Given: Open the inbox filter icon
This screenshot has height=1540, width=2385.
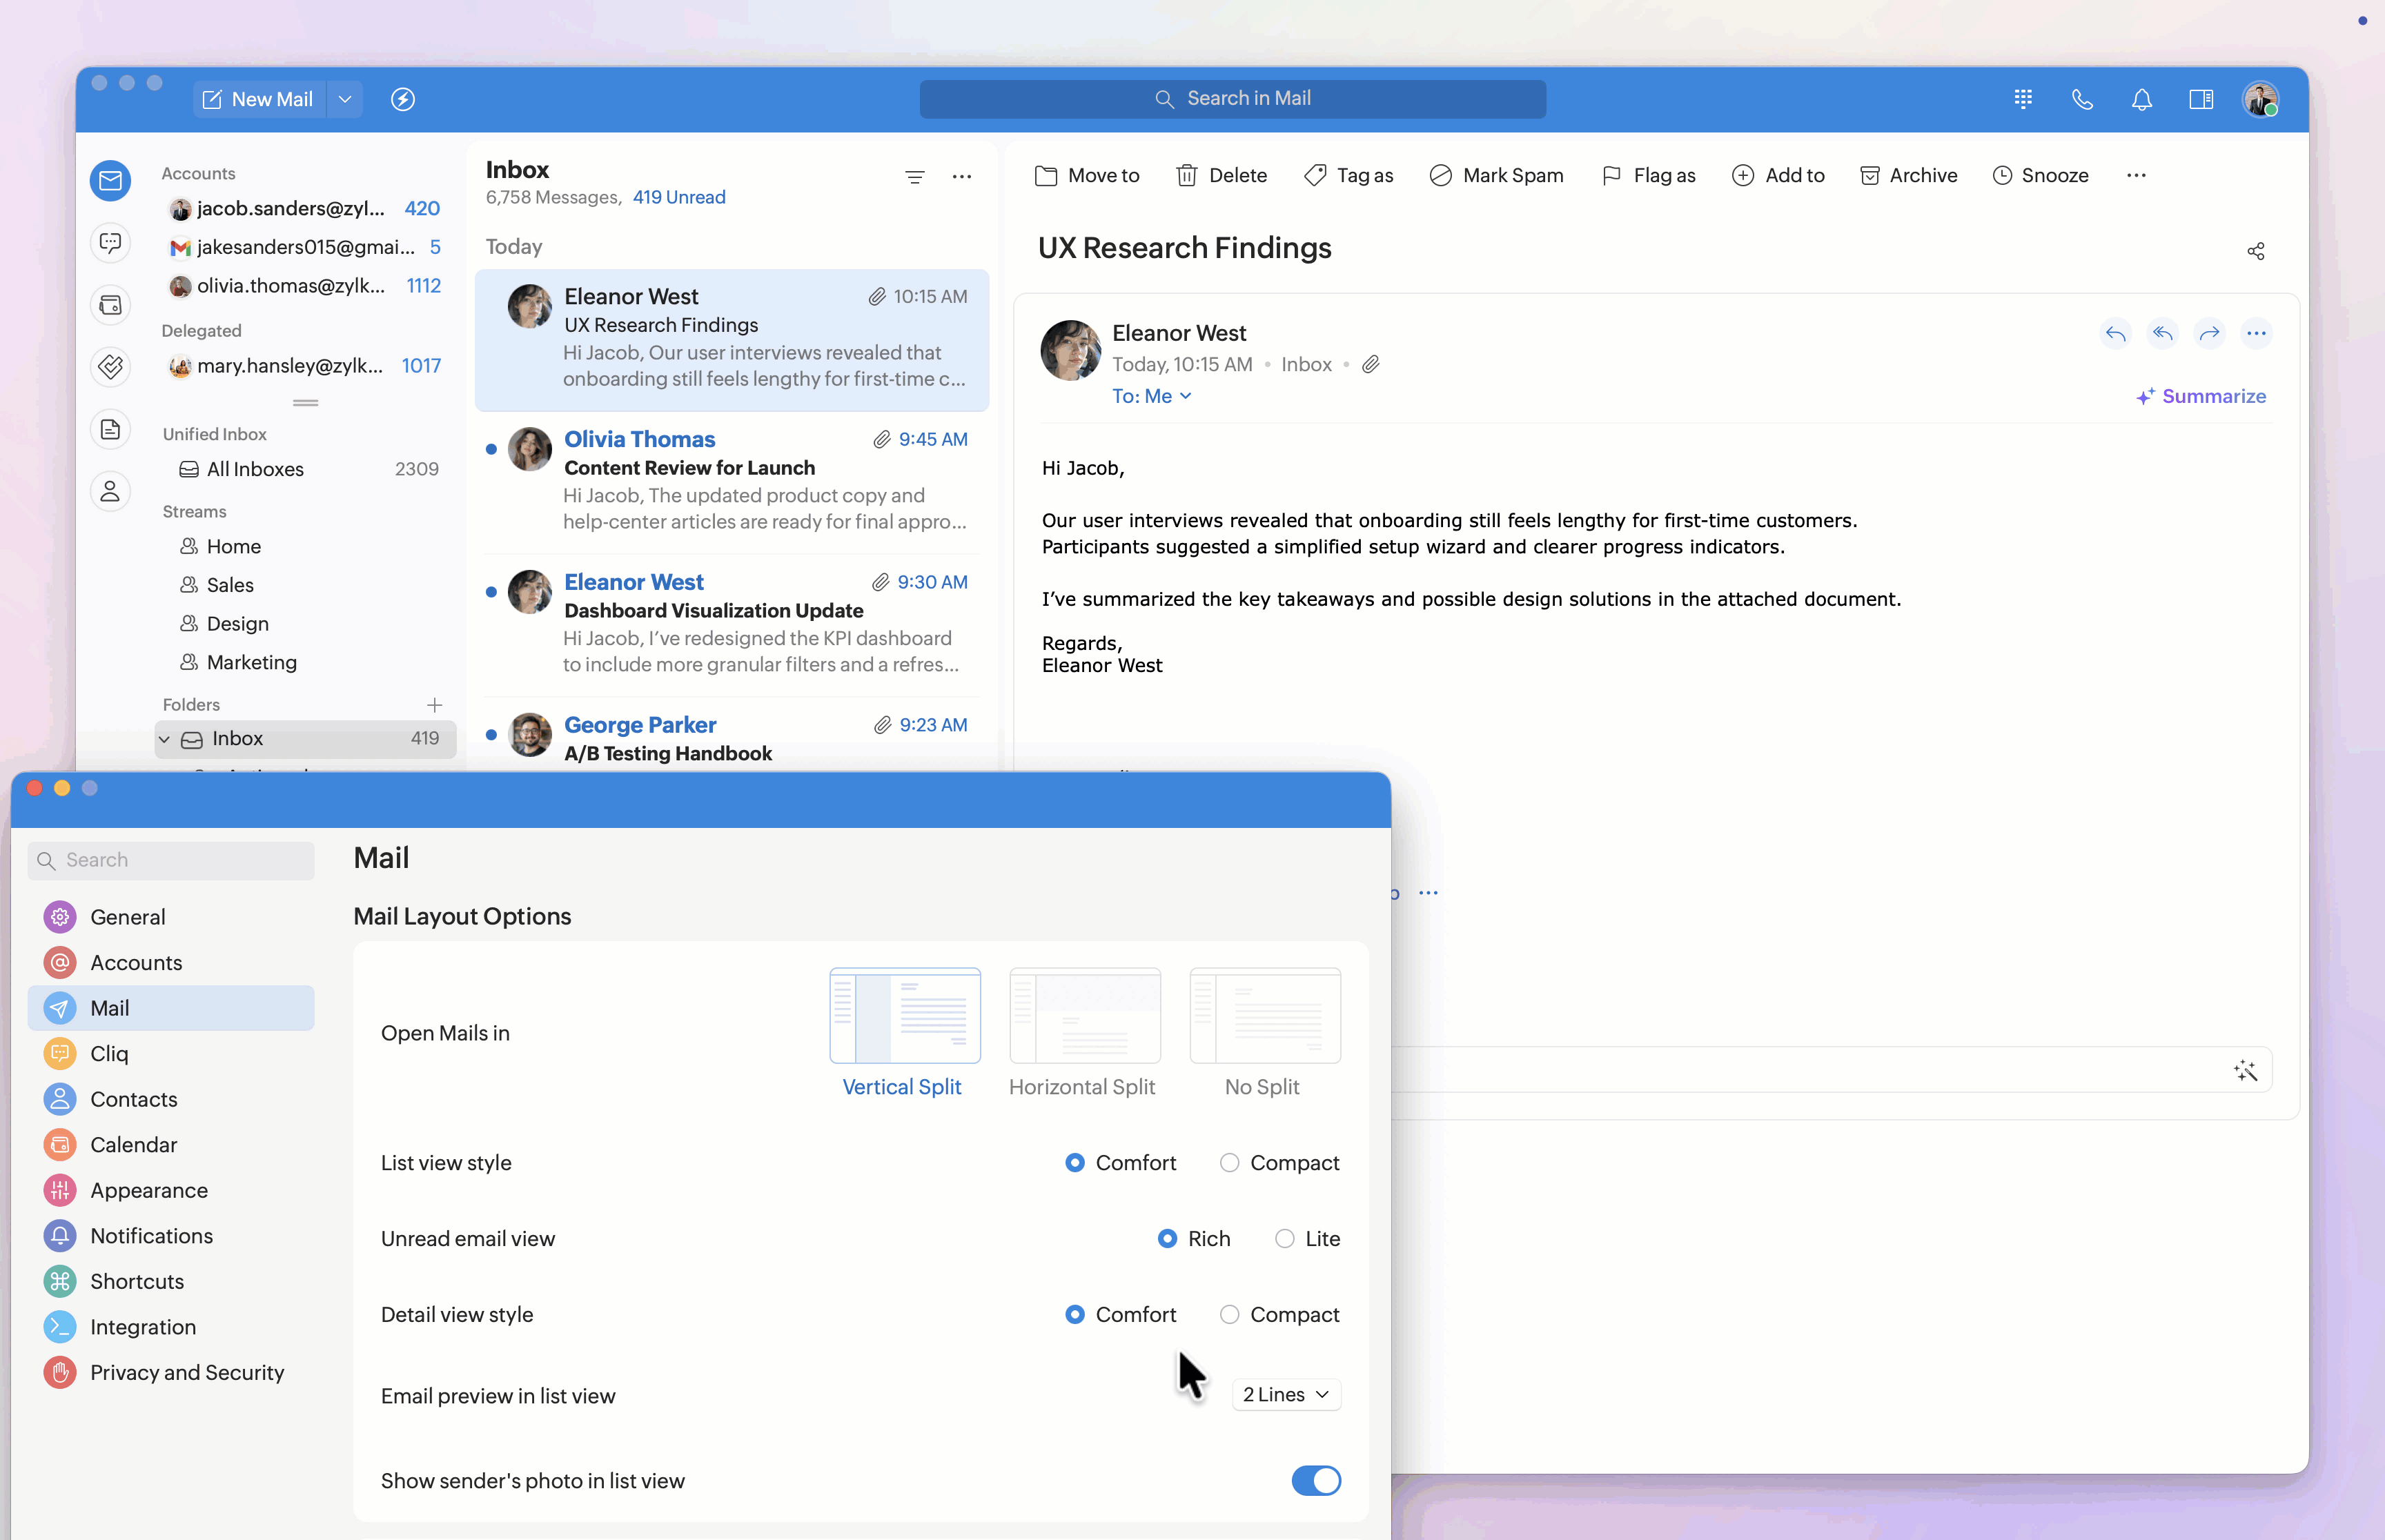Looking at the screenshot, I should (914, 177).
